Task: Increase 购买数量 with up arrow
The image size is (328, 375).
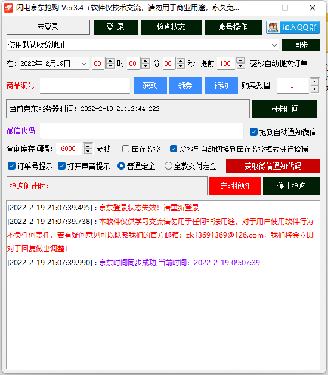Action: [x=315, y=82]
